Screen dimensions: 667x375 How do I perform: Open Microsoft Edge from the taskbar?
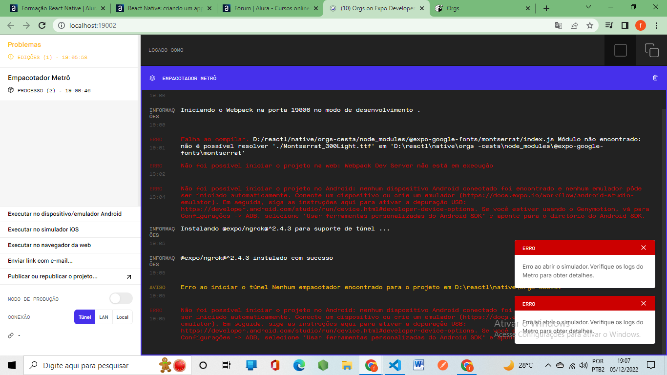tap(299, 365)
